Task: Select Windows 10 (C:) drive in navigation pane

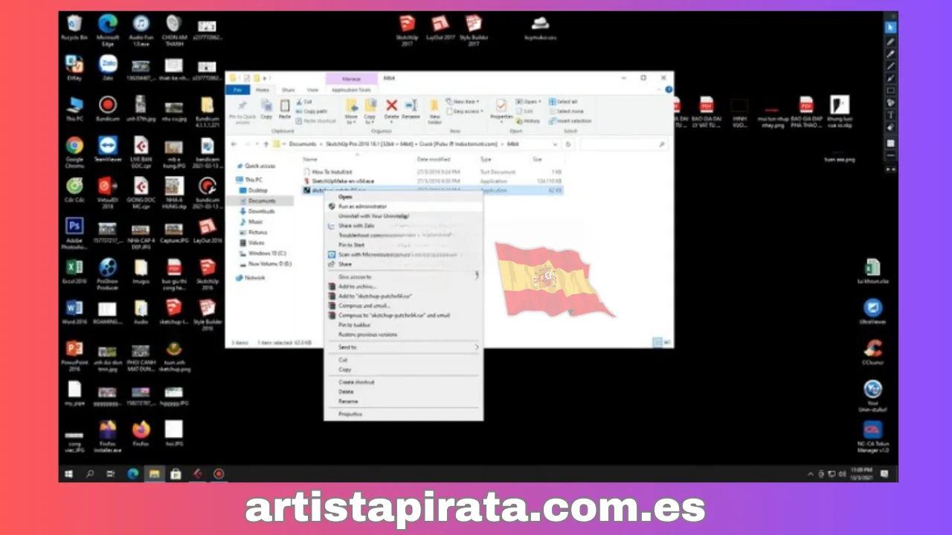Action: [267, 253]
